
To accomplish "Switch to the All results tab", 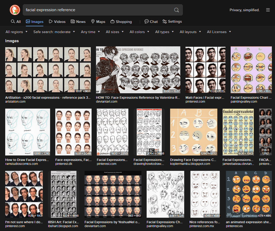I will (x=16, y=22).
